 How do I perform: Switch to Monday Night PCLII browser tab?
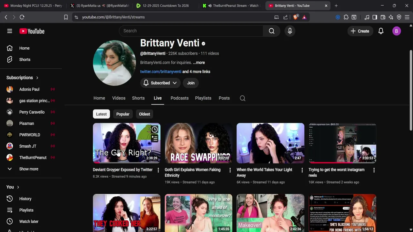(x=33, y=5)
